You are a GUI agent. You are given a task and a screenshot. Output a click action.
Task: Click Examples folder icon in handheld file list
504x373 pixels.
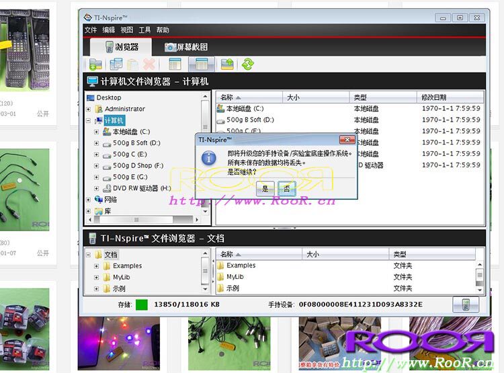[220, 265]
